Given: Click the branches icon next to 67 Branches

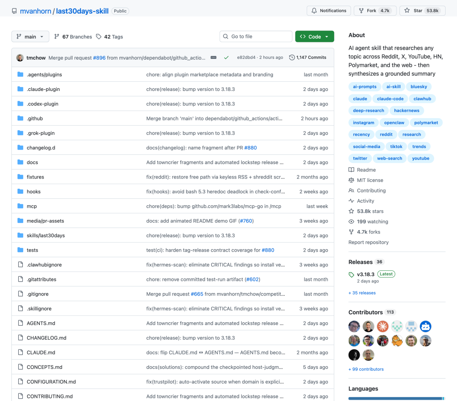Looking at the screenshot, I should click(57, 36).
